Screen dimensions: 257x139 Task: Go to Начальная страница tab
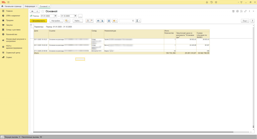12,6
